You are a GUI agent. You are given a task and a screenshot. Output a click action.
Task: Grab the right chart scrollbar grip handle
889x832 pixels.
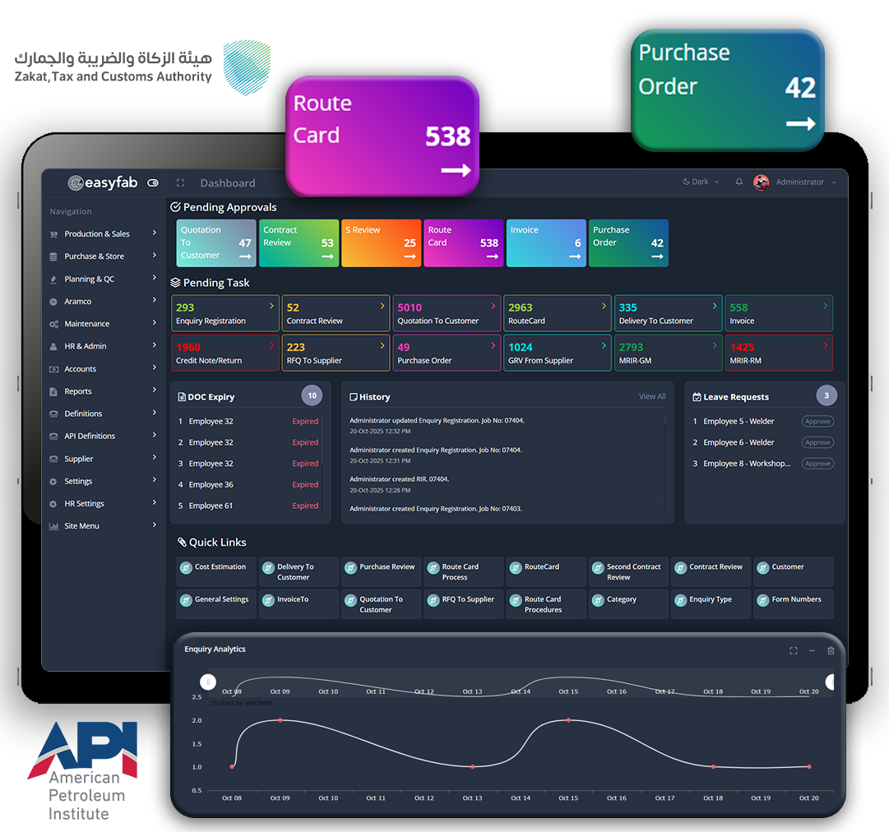(x=831, y=682)
